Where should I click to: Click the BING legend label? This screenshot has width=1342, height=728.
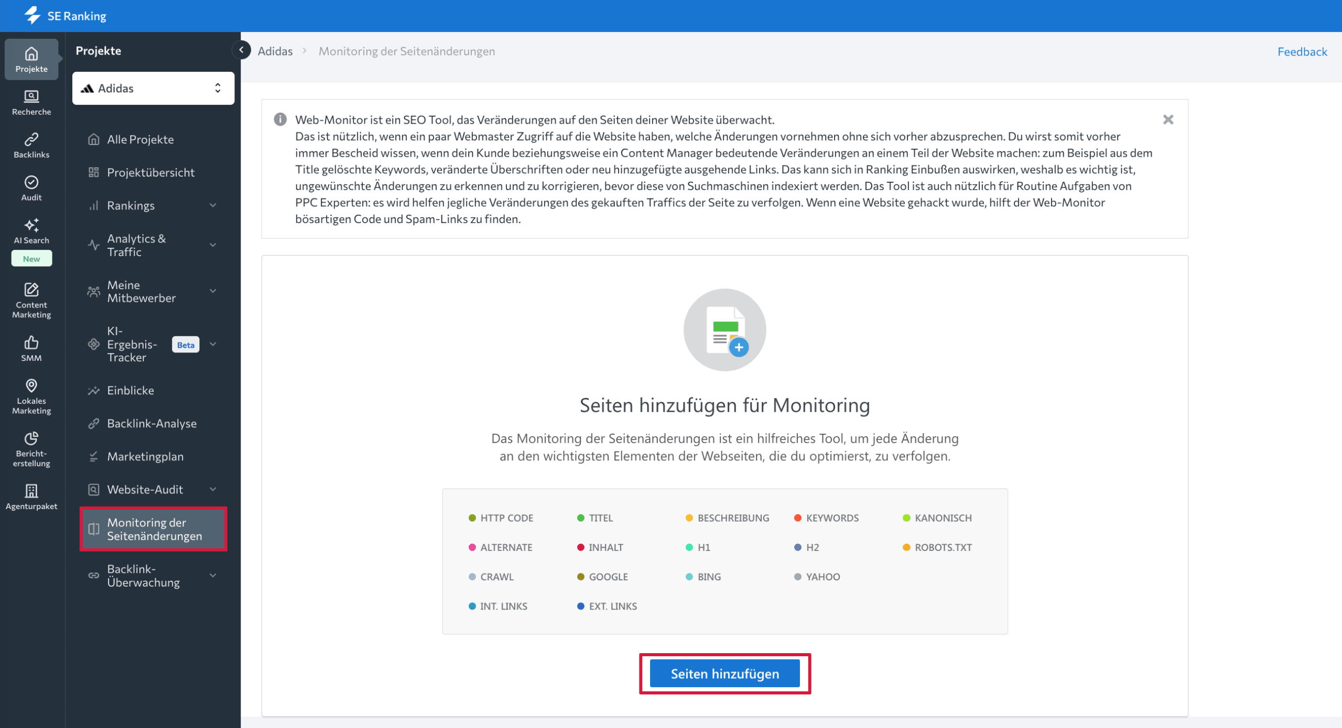tap(709, 577)
